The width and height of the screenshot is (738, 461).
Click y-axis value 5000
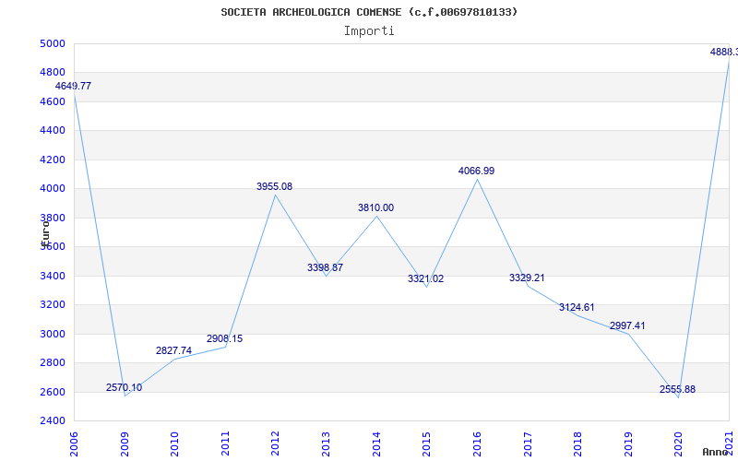click(52, 43)
